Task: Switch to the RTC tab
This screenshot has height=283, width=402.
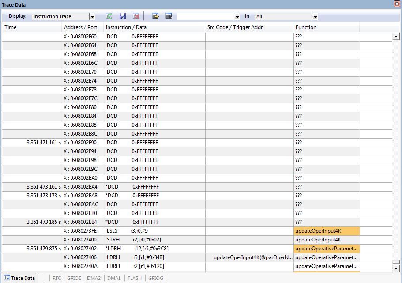Action: [x=56, y=278]
